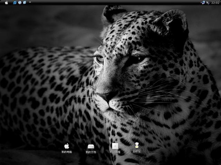Click the highlighted 回收站 text label
221x165 pixels.
137,151
